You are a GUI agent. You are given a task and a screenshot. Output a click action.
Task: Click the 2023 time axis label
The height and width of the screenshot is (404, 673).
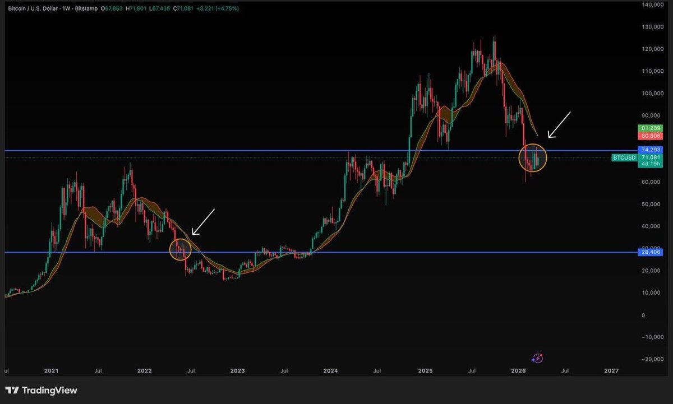click(237, 371)
